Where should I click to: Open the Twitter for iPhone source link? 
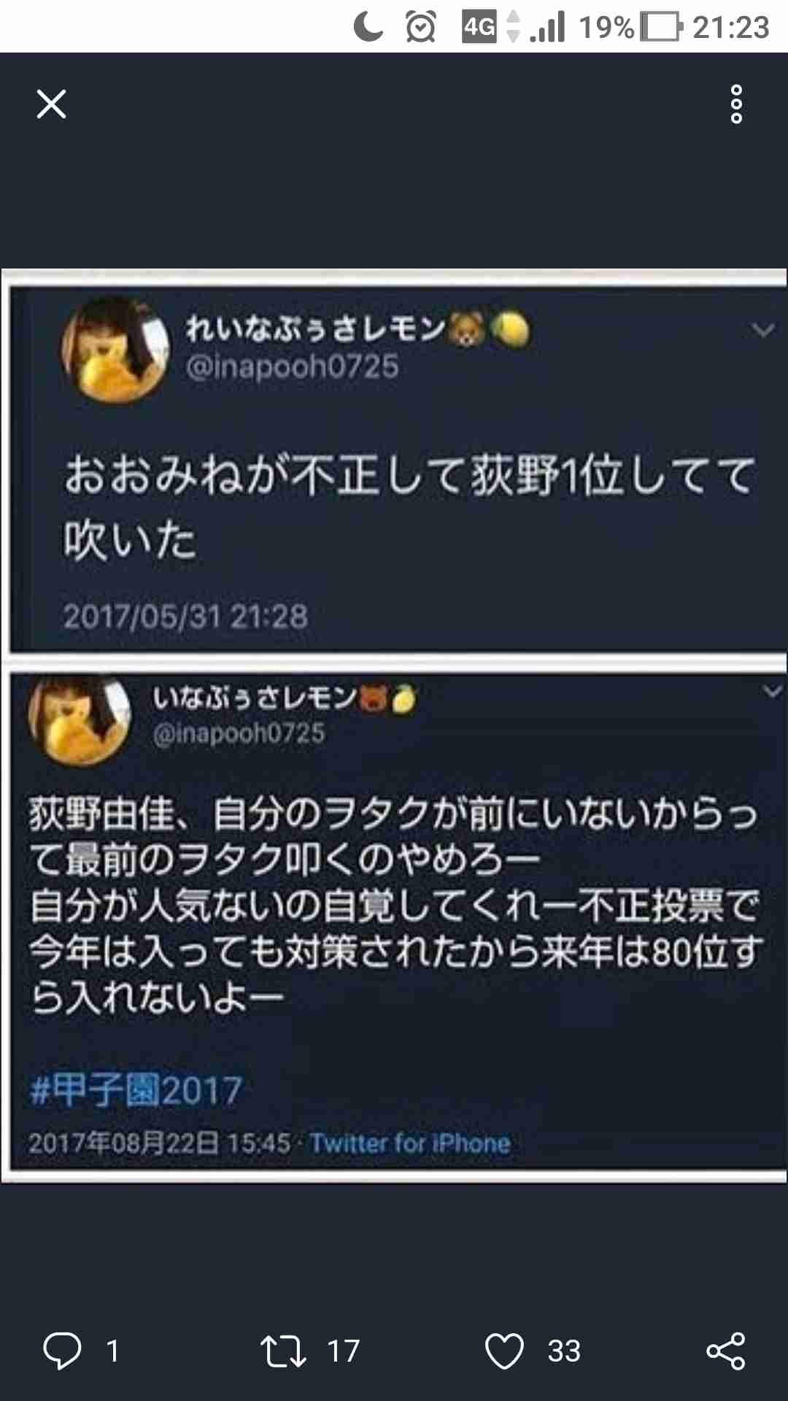pyautogui.click(x=410, y=1142)
